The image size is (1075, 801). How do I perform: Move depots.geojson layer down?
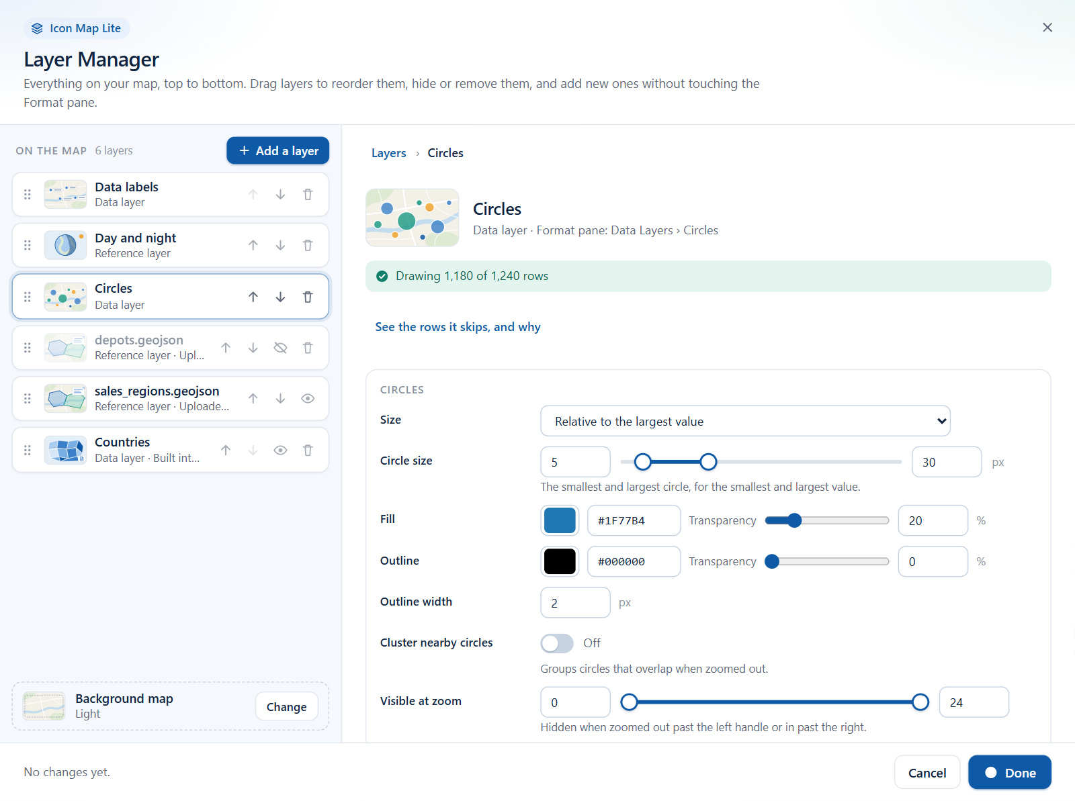point(253,348)
